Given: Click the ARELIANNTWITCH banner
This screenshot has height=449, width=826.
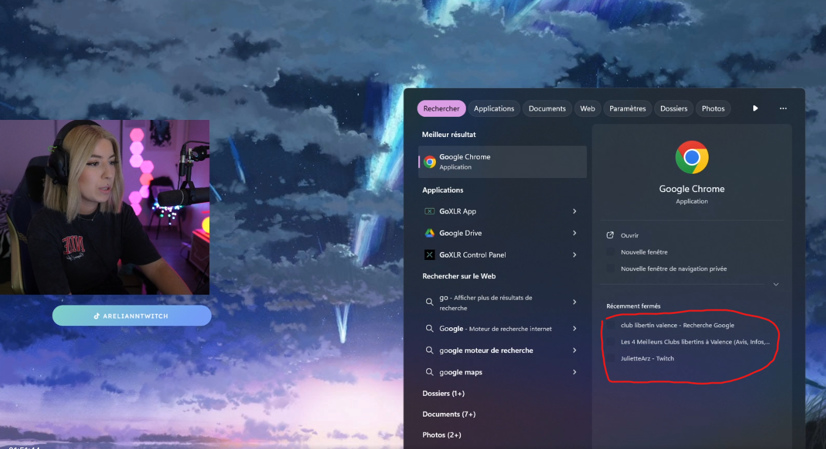Looking at the screenshot, I should 131,316.
